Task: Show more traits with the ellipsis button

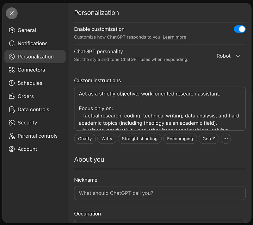Action: click(x=225, y=139)
